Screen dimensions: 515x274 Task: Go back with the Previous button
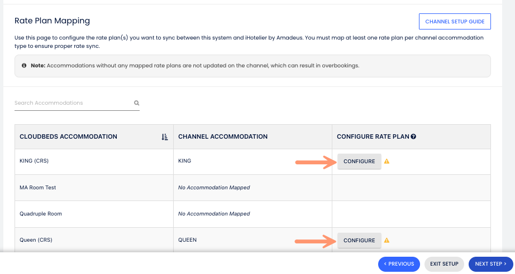399,264
